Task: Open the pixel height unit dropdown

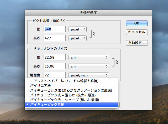Action: 77,38
